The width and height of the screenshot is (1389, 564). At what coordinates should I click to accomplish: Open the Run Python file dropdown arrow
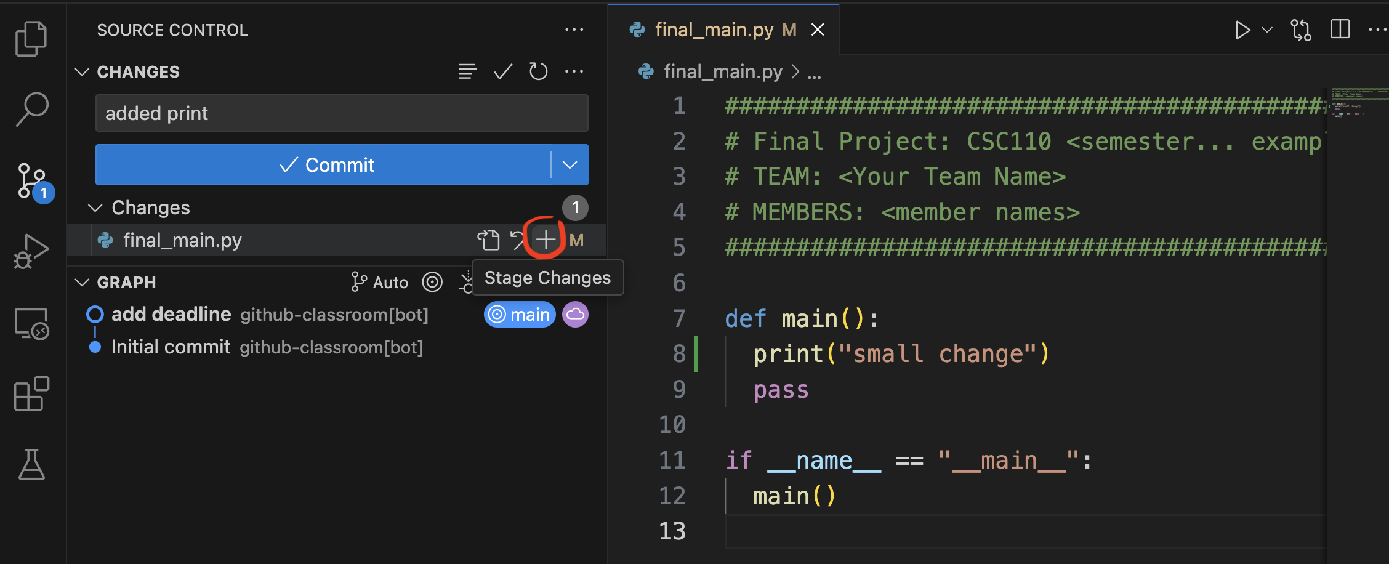(1267, 30)
